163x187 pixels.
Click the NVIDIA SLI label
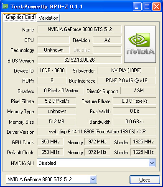(x=23, y=163)
